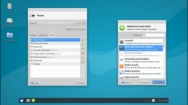Click power manager lightning icon

pyautogui.click(x=153, y=100)
